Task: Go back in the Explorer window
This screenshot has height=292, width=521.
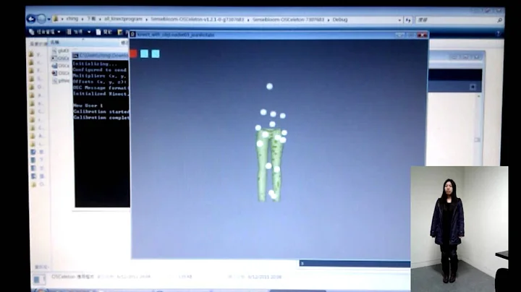Action: tap(32, 19)
